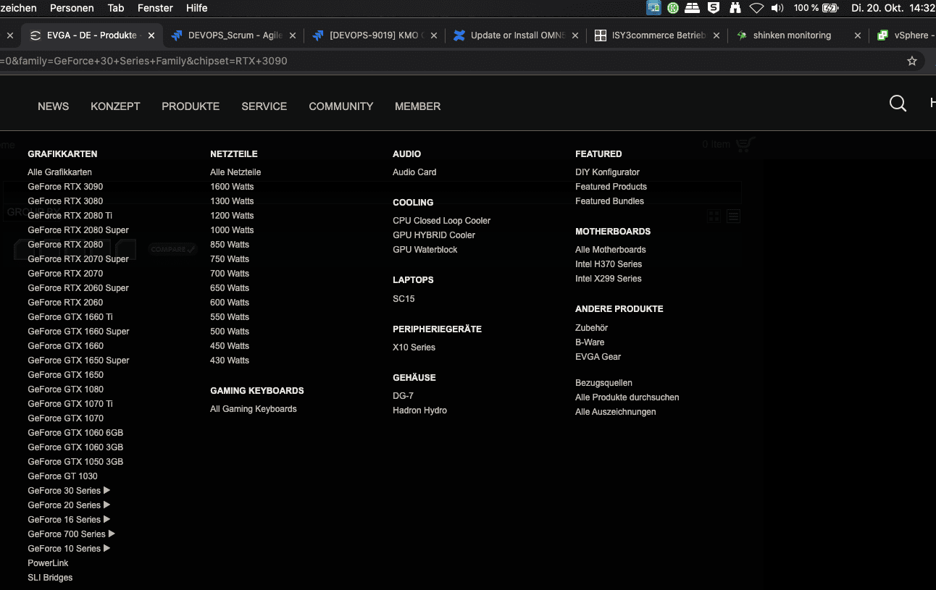Open Alle Netzteile link
This screenshot has height=590, width=936.
pos(235,172)
